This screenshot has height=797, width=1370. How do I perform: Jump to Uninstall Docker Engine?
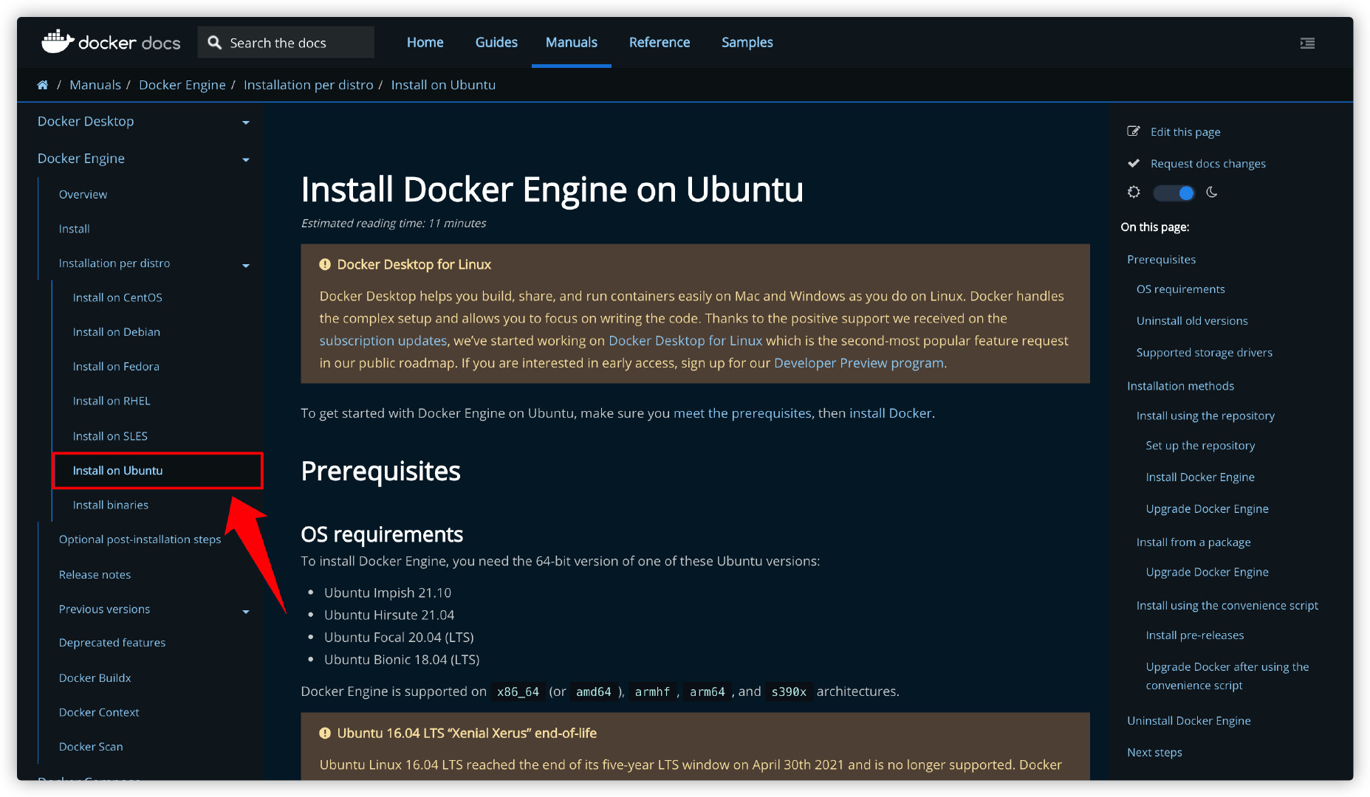point(1189,721)
